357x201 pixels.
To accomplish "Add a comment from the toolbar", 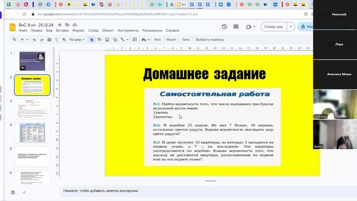I will pyautogui.click(x=134, y=40).
